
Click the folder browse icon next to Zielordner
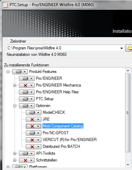pyautogui.click(x=129, y=48)
